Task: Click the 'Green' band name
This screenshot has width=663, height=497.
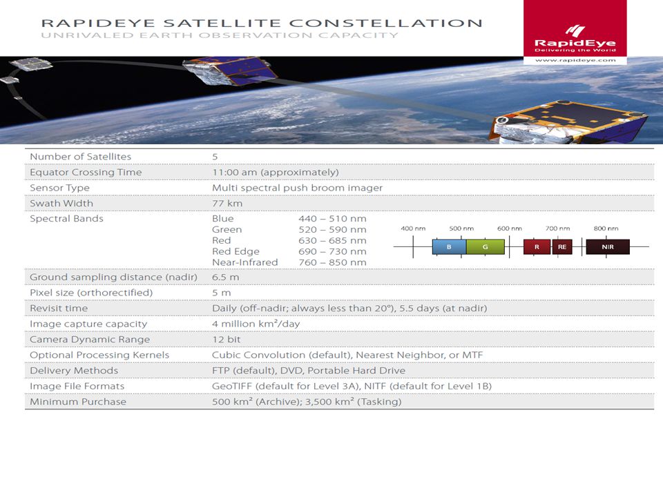Action: click(227, 229)
